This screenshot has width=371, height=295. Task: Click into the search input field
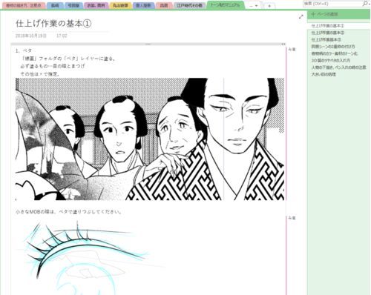coord(332,4)
